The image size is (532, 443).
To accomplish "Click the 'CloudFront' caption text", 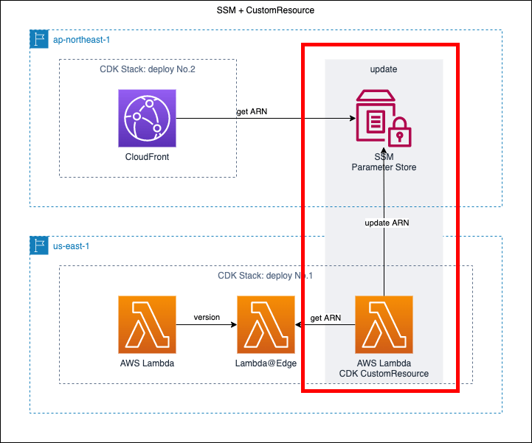I will [x=147, y=157].
